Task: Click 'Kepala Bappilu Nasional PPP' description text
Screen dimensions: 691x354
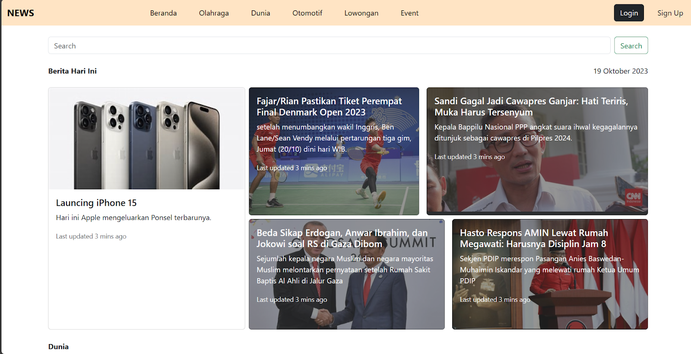Action: [x=536, y=132]
